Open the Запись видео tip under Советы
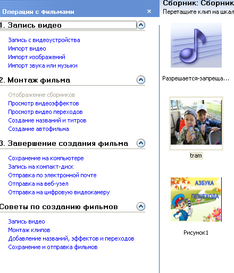The image size is (234, 273). pyautogui.click(x=27, y=221)
